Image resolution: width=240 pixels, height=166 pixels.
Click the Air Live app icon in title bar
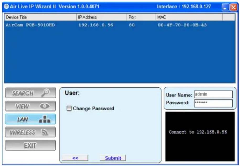pyautogui.click(x=6, y=7)
